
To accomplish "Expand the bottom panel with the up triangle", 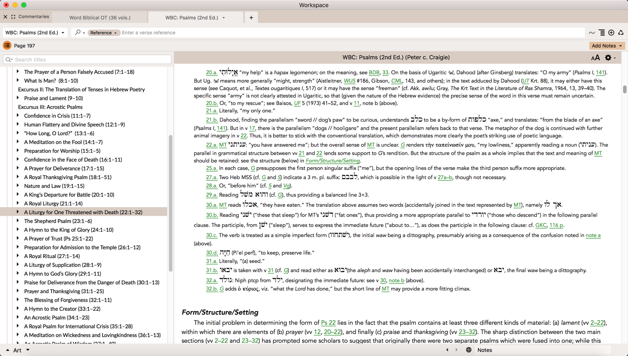I will coord(7,350).
